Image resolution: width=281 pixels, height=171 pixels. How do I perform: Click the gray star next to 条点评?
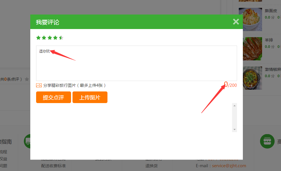(27, 79)
